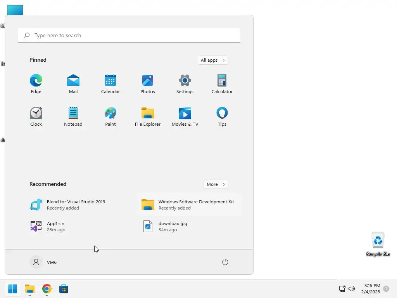Open the Photos app
The image size is (397, 298).
click(x=148, y=84)
